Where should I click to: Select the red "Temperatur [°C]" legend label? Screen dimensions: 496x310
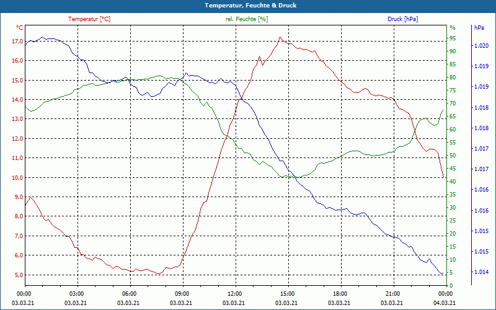[89, 19]
